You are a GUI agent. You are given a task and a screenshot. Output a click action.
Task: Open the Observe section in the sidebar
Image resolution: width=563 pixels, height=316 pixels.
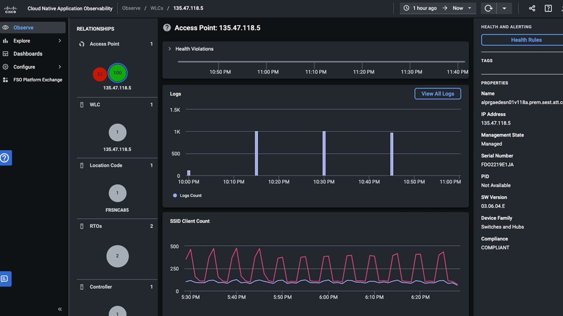[24, 27]
